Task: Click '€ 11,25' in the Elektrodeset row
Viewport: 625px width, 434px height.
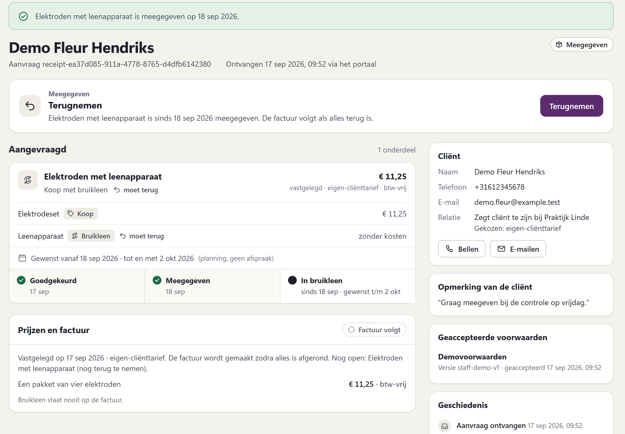Action: 395,214
